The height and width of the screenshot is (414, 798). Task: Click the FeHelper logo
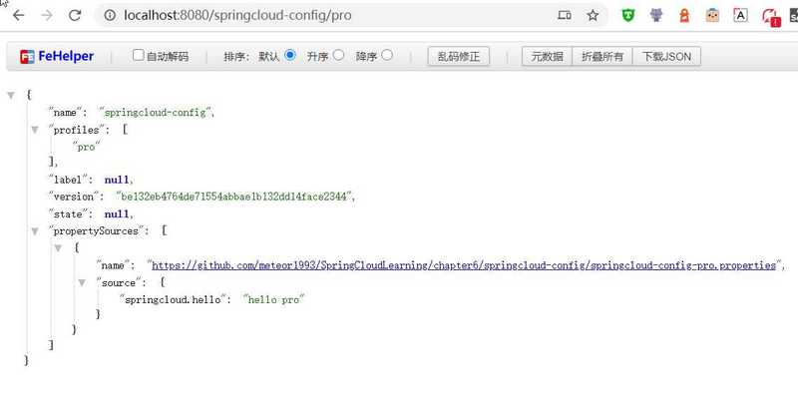tap(57, 56)
